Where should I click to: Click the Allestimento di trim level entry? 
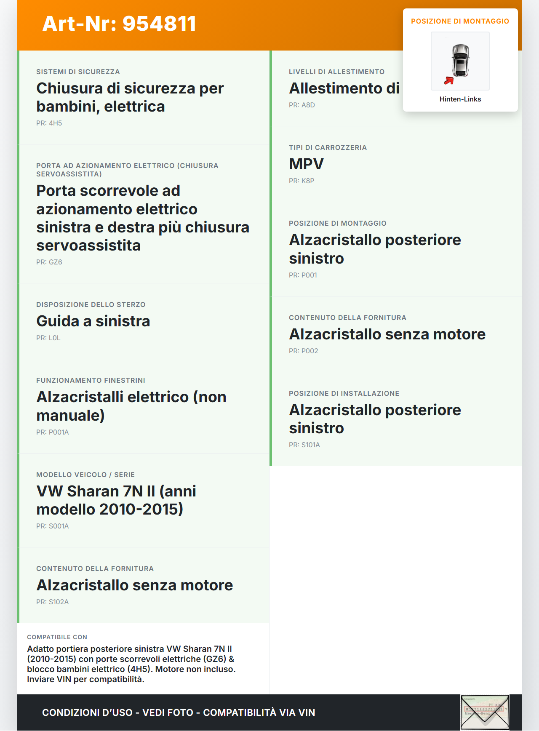point(344,88)
